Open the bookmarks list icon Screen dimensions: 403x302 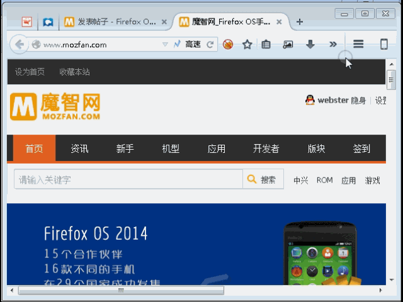[x=266, y=45]
